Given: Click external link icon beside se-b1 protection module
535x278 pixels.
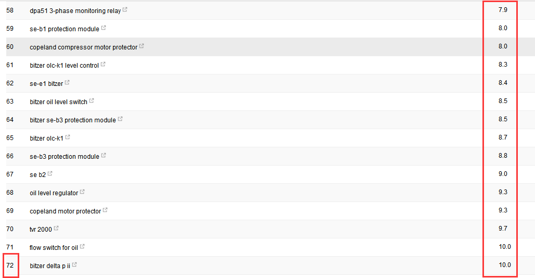Looking at the screenshot, I should [103, 28].
